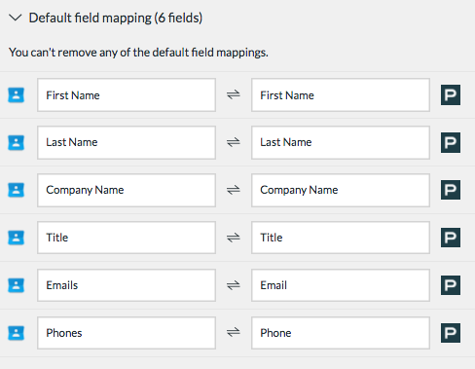The image size is (475, 369).
Task: Select the left Company Name field
Action: click(x=127, y=190)
